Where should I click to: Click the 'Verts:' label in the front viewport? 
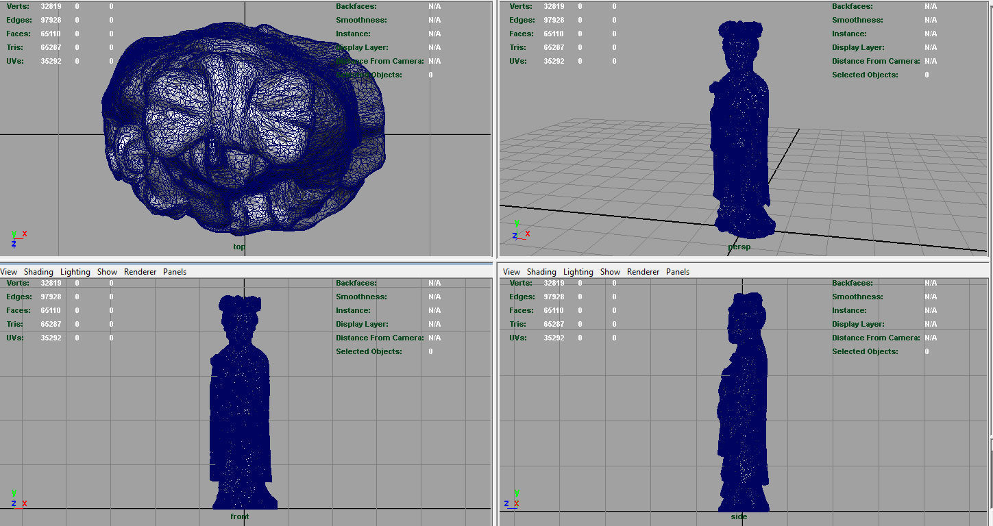coord(18,283)
